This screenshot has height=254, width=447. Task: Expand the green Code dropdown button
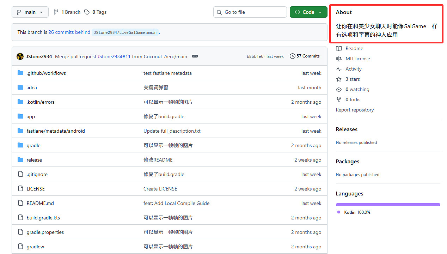(308, 12)
